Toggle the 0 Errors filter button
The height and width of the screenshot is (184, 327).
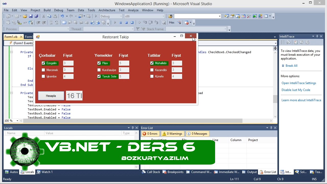150,134
